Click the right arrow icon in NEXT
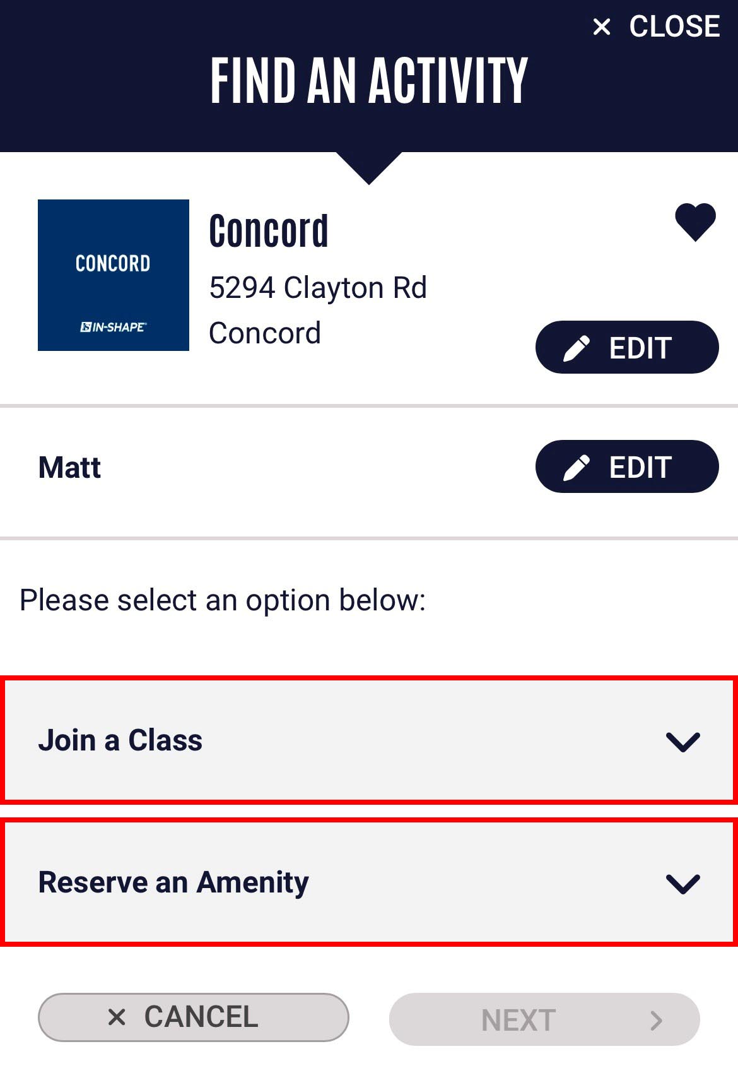This screenshot has width=738, height=1073. tap(657, 1020)
